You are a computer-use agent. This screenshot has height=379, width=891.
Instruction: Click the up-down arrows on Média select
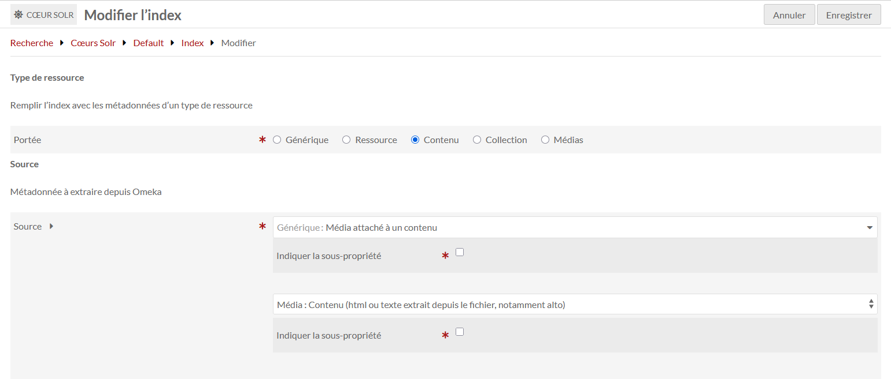871,305
